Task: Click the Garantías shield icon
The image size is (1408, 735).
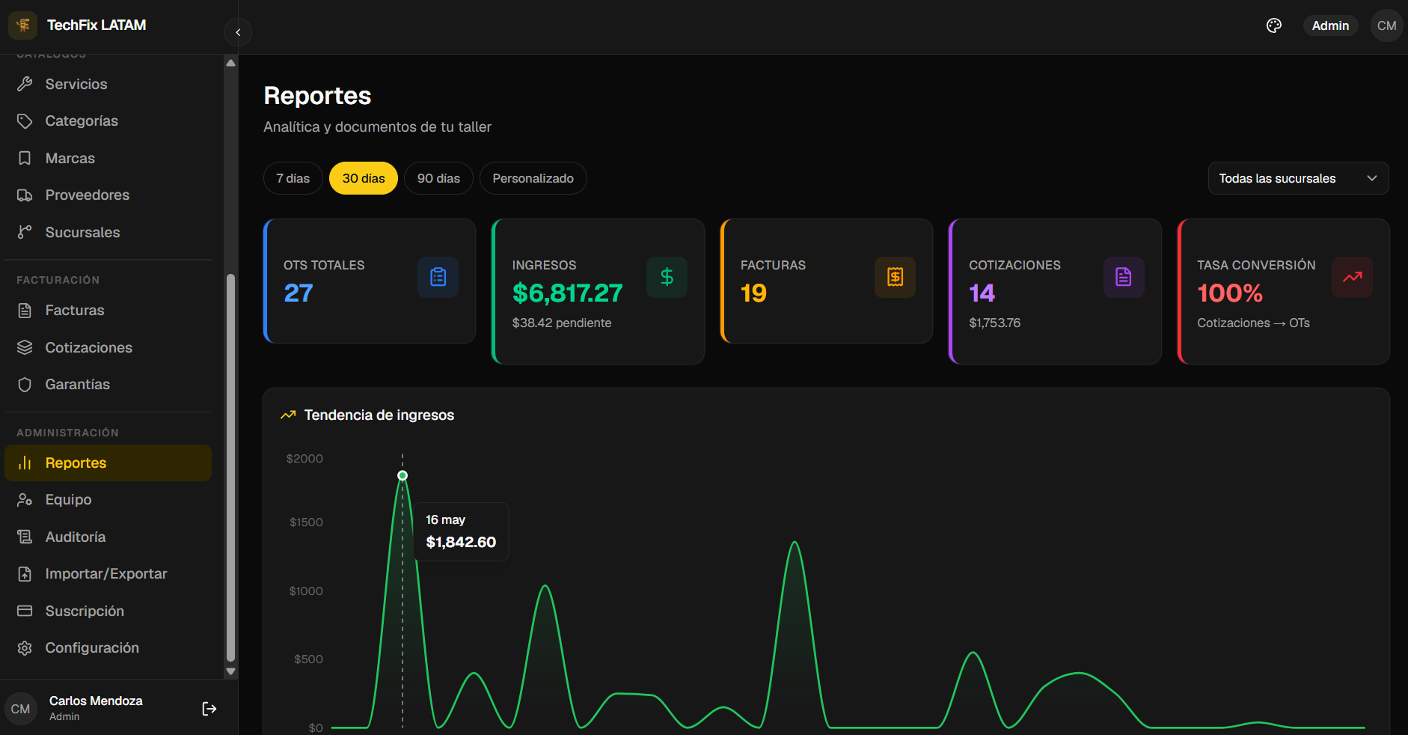Action: tap(25, 385)
